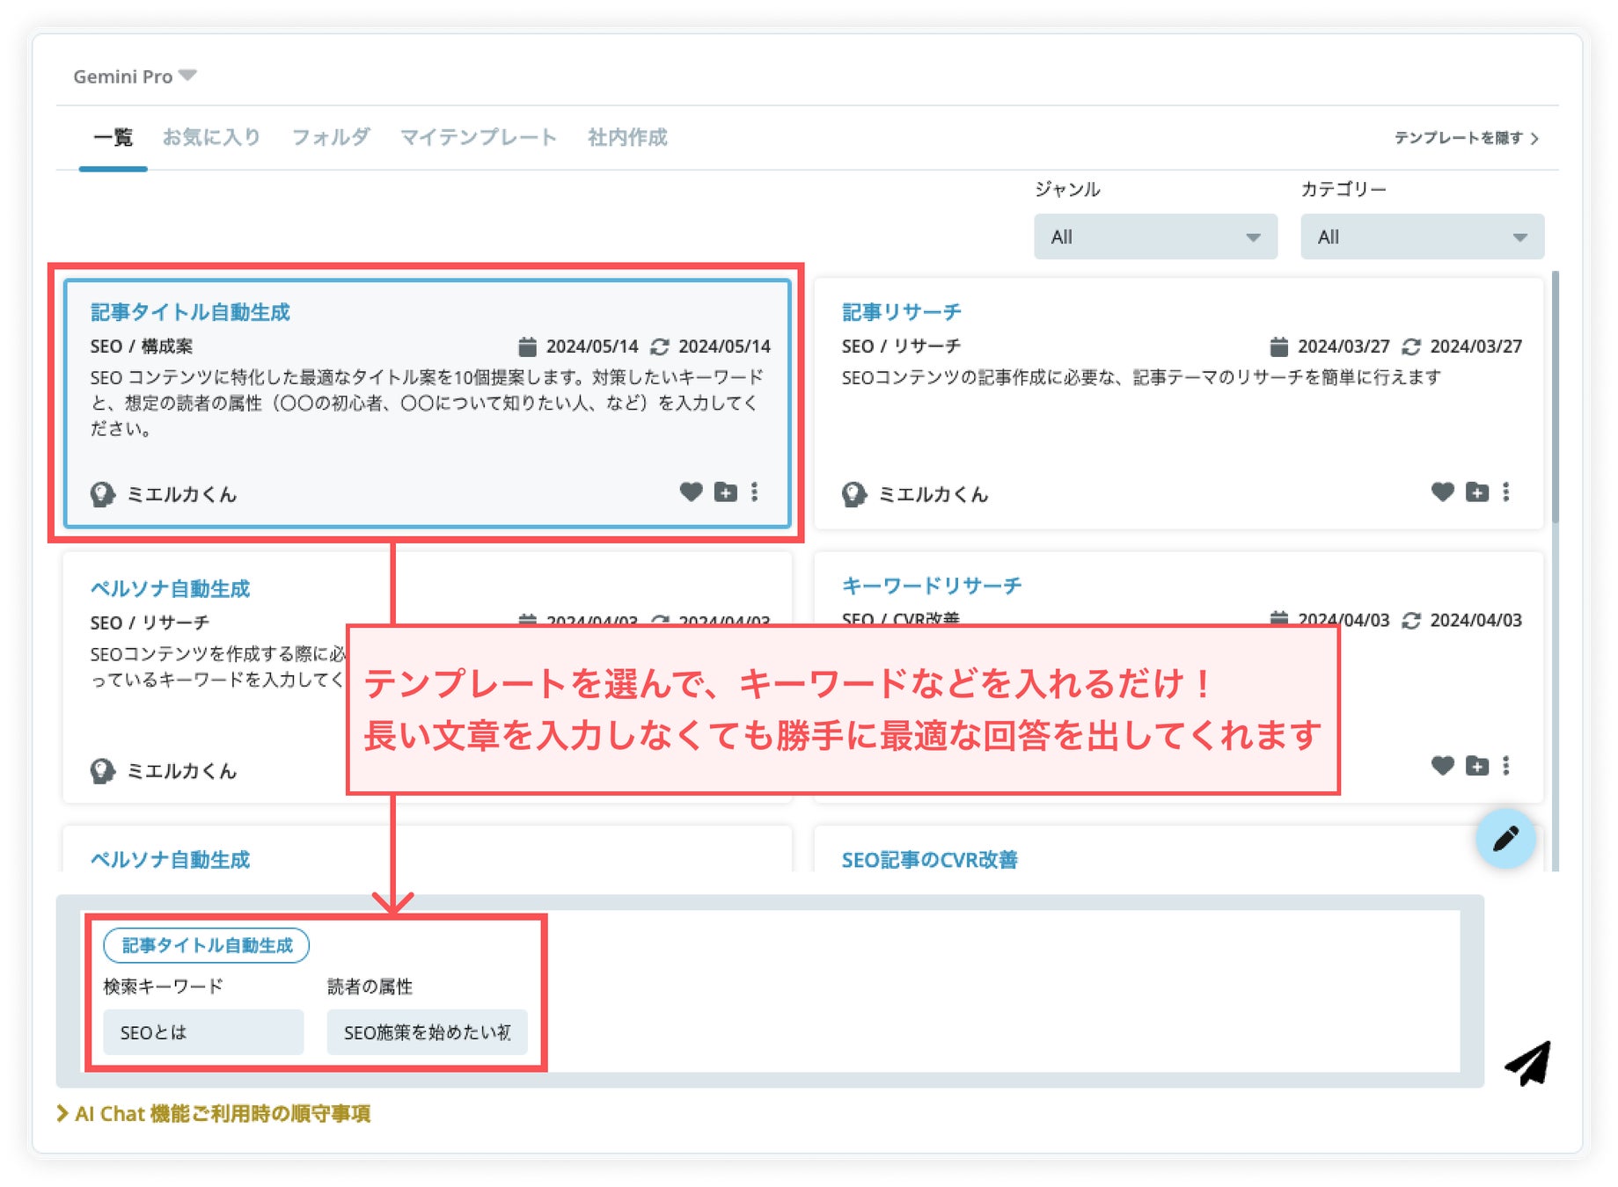The width and height of the screenshot is (1618, 1187).
Task: Click created-date calendar icon on 記事タイトル自動生成 card
Action: point(527,346)
